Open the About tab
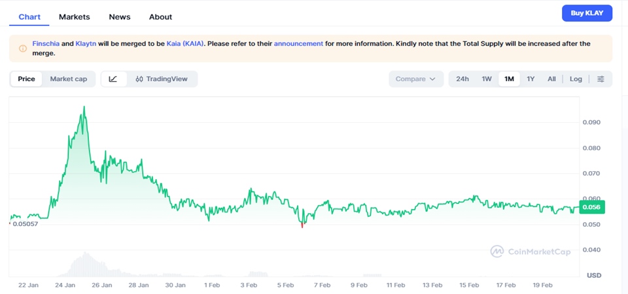Viewport: 628px width, 294px height. pyautogui.click(x=161, y=17)
